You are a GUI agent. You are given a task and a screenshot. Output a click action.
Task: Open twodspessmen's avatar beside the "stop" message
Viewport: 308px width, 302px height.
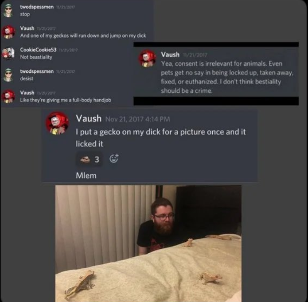click(x=8, y=10)
